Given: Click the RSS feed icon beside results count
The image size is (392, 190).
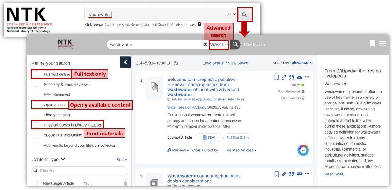Looking at the screenshot, I should [x=176, y=63].
